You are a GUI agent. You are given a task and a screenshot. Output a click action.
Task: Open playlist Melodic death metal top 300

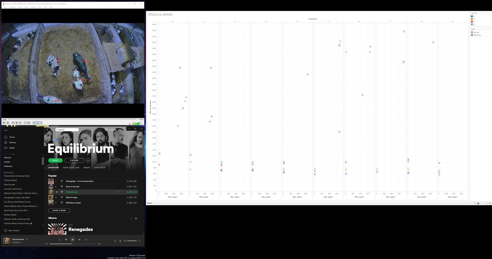point(17,219)
